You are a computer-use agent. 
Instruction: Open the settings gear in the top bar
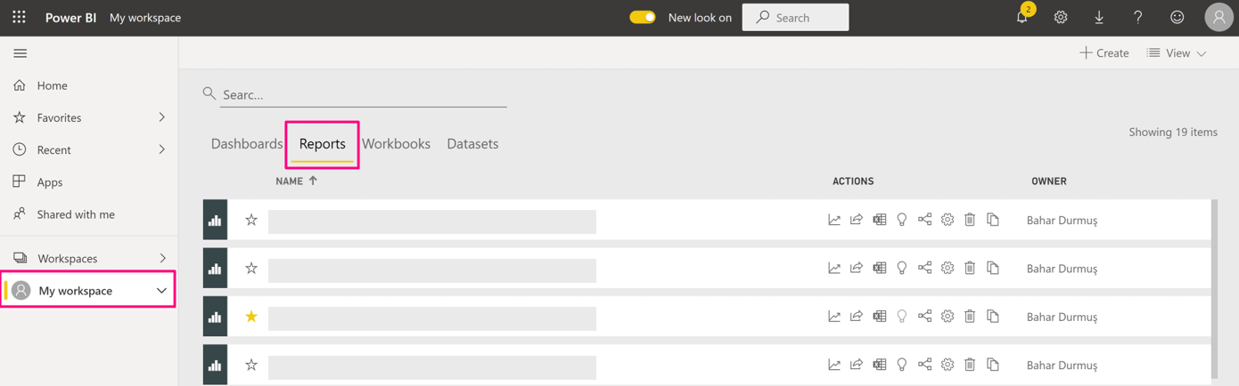(1061, 17)
